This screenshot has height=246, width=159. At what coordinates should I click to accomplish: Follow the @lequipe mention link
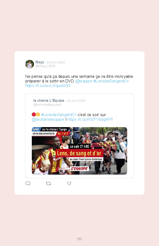click(84, 81)
